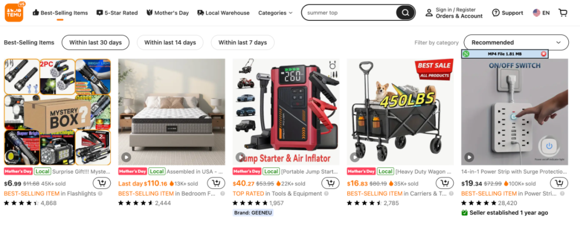Open the EN language selector
The width and height of the screenshot is (580, 225).
[x=541, y=13]
